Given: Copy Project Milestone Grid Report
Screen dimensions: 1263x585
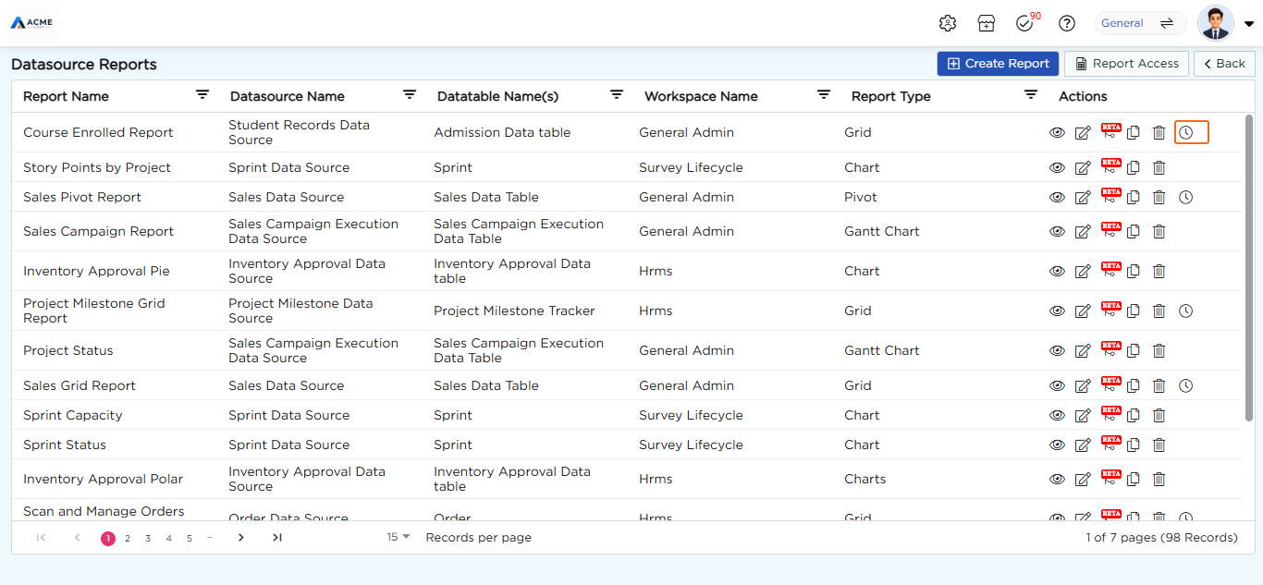Looking at the screenshot, I should (x=1133, y=311).
